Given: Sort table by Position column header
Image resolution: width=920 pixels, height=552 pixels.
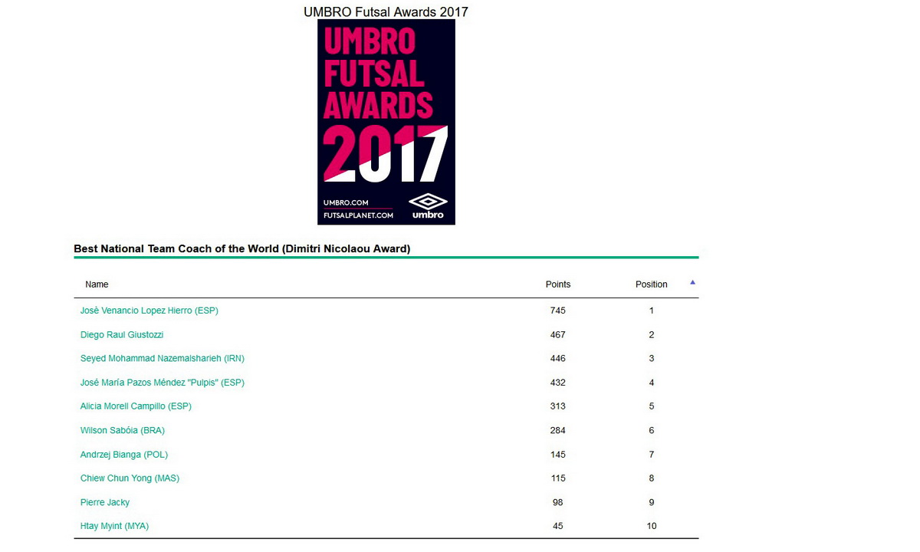Looking at the screenshot, I should tap(651, 284).
